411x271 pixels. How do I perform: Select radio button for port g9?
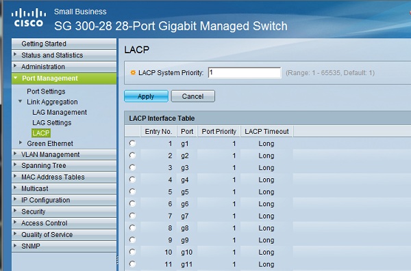click(x=132, y=240)
